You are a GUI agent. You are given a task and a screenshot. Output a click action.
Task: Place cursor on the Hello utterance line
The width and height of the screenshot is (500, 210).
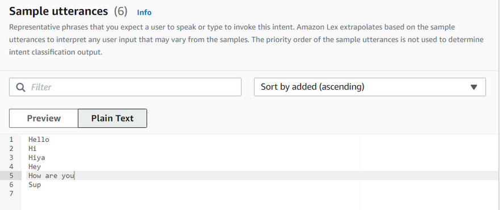(x=39, y=139)
